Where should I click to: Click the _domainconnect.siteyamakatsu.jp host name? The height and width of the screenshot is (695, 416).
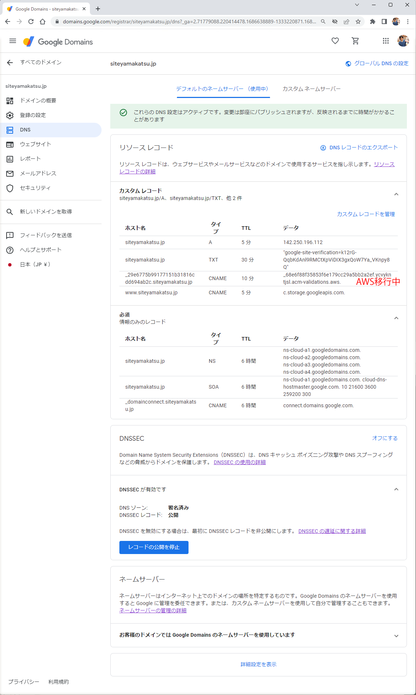pyautogui.click(x=161, y=405)
